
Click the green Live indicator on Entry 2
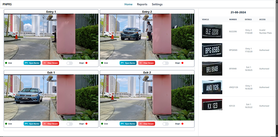102,63
